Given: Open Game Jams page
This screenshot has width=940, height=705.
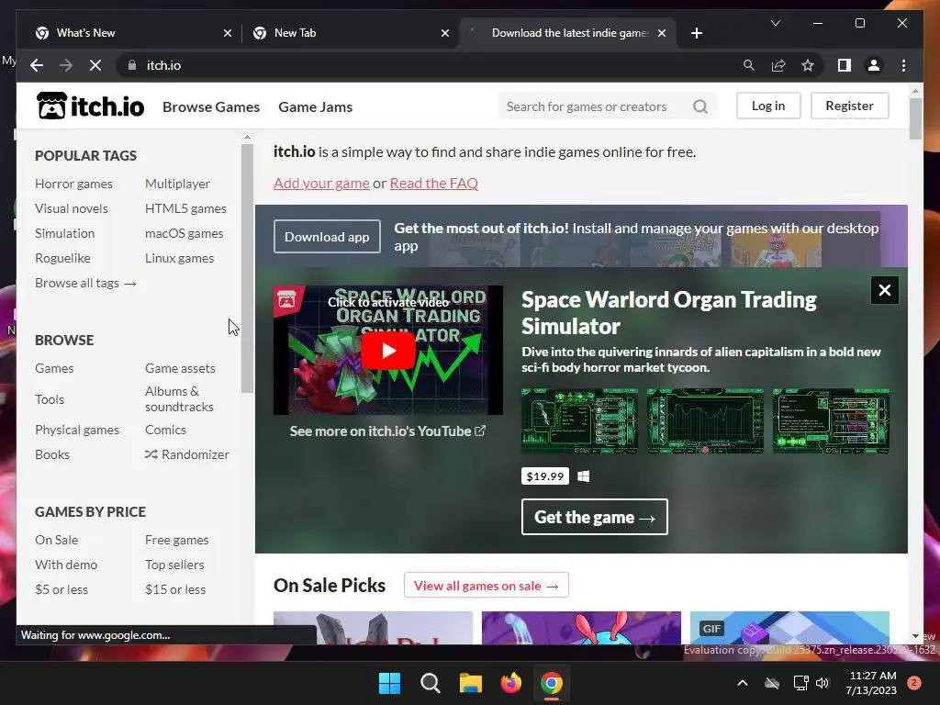Looking at the screenshot, I should point(316,106).
